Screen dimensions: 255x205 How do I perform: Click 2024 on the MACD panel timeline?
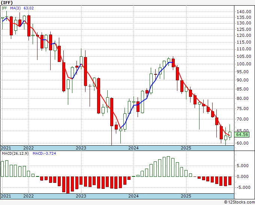[133, 196]
